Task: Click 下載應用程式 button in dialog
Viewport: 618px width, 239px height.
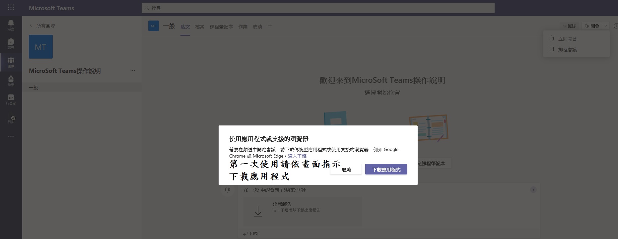Action: [x=386, y=169]
